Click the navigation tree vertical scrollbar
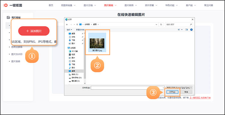Image resolution: width=225 pixels, height=115 pixels. [85, 58]
